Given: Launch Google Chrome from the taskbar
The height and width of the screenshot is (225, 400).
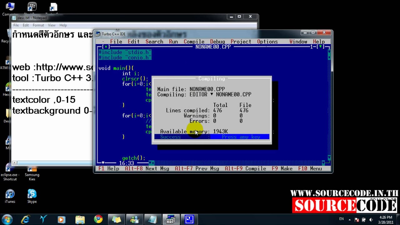Looking at the screenshot, I should pos(98,219).
